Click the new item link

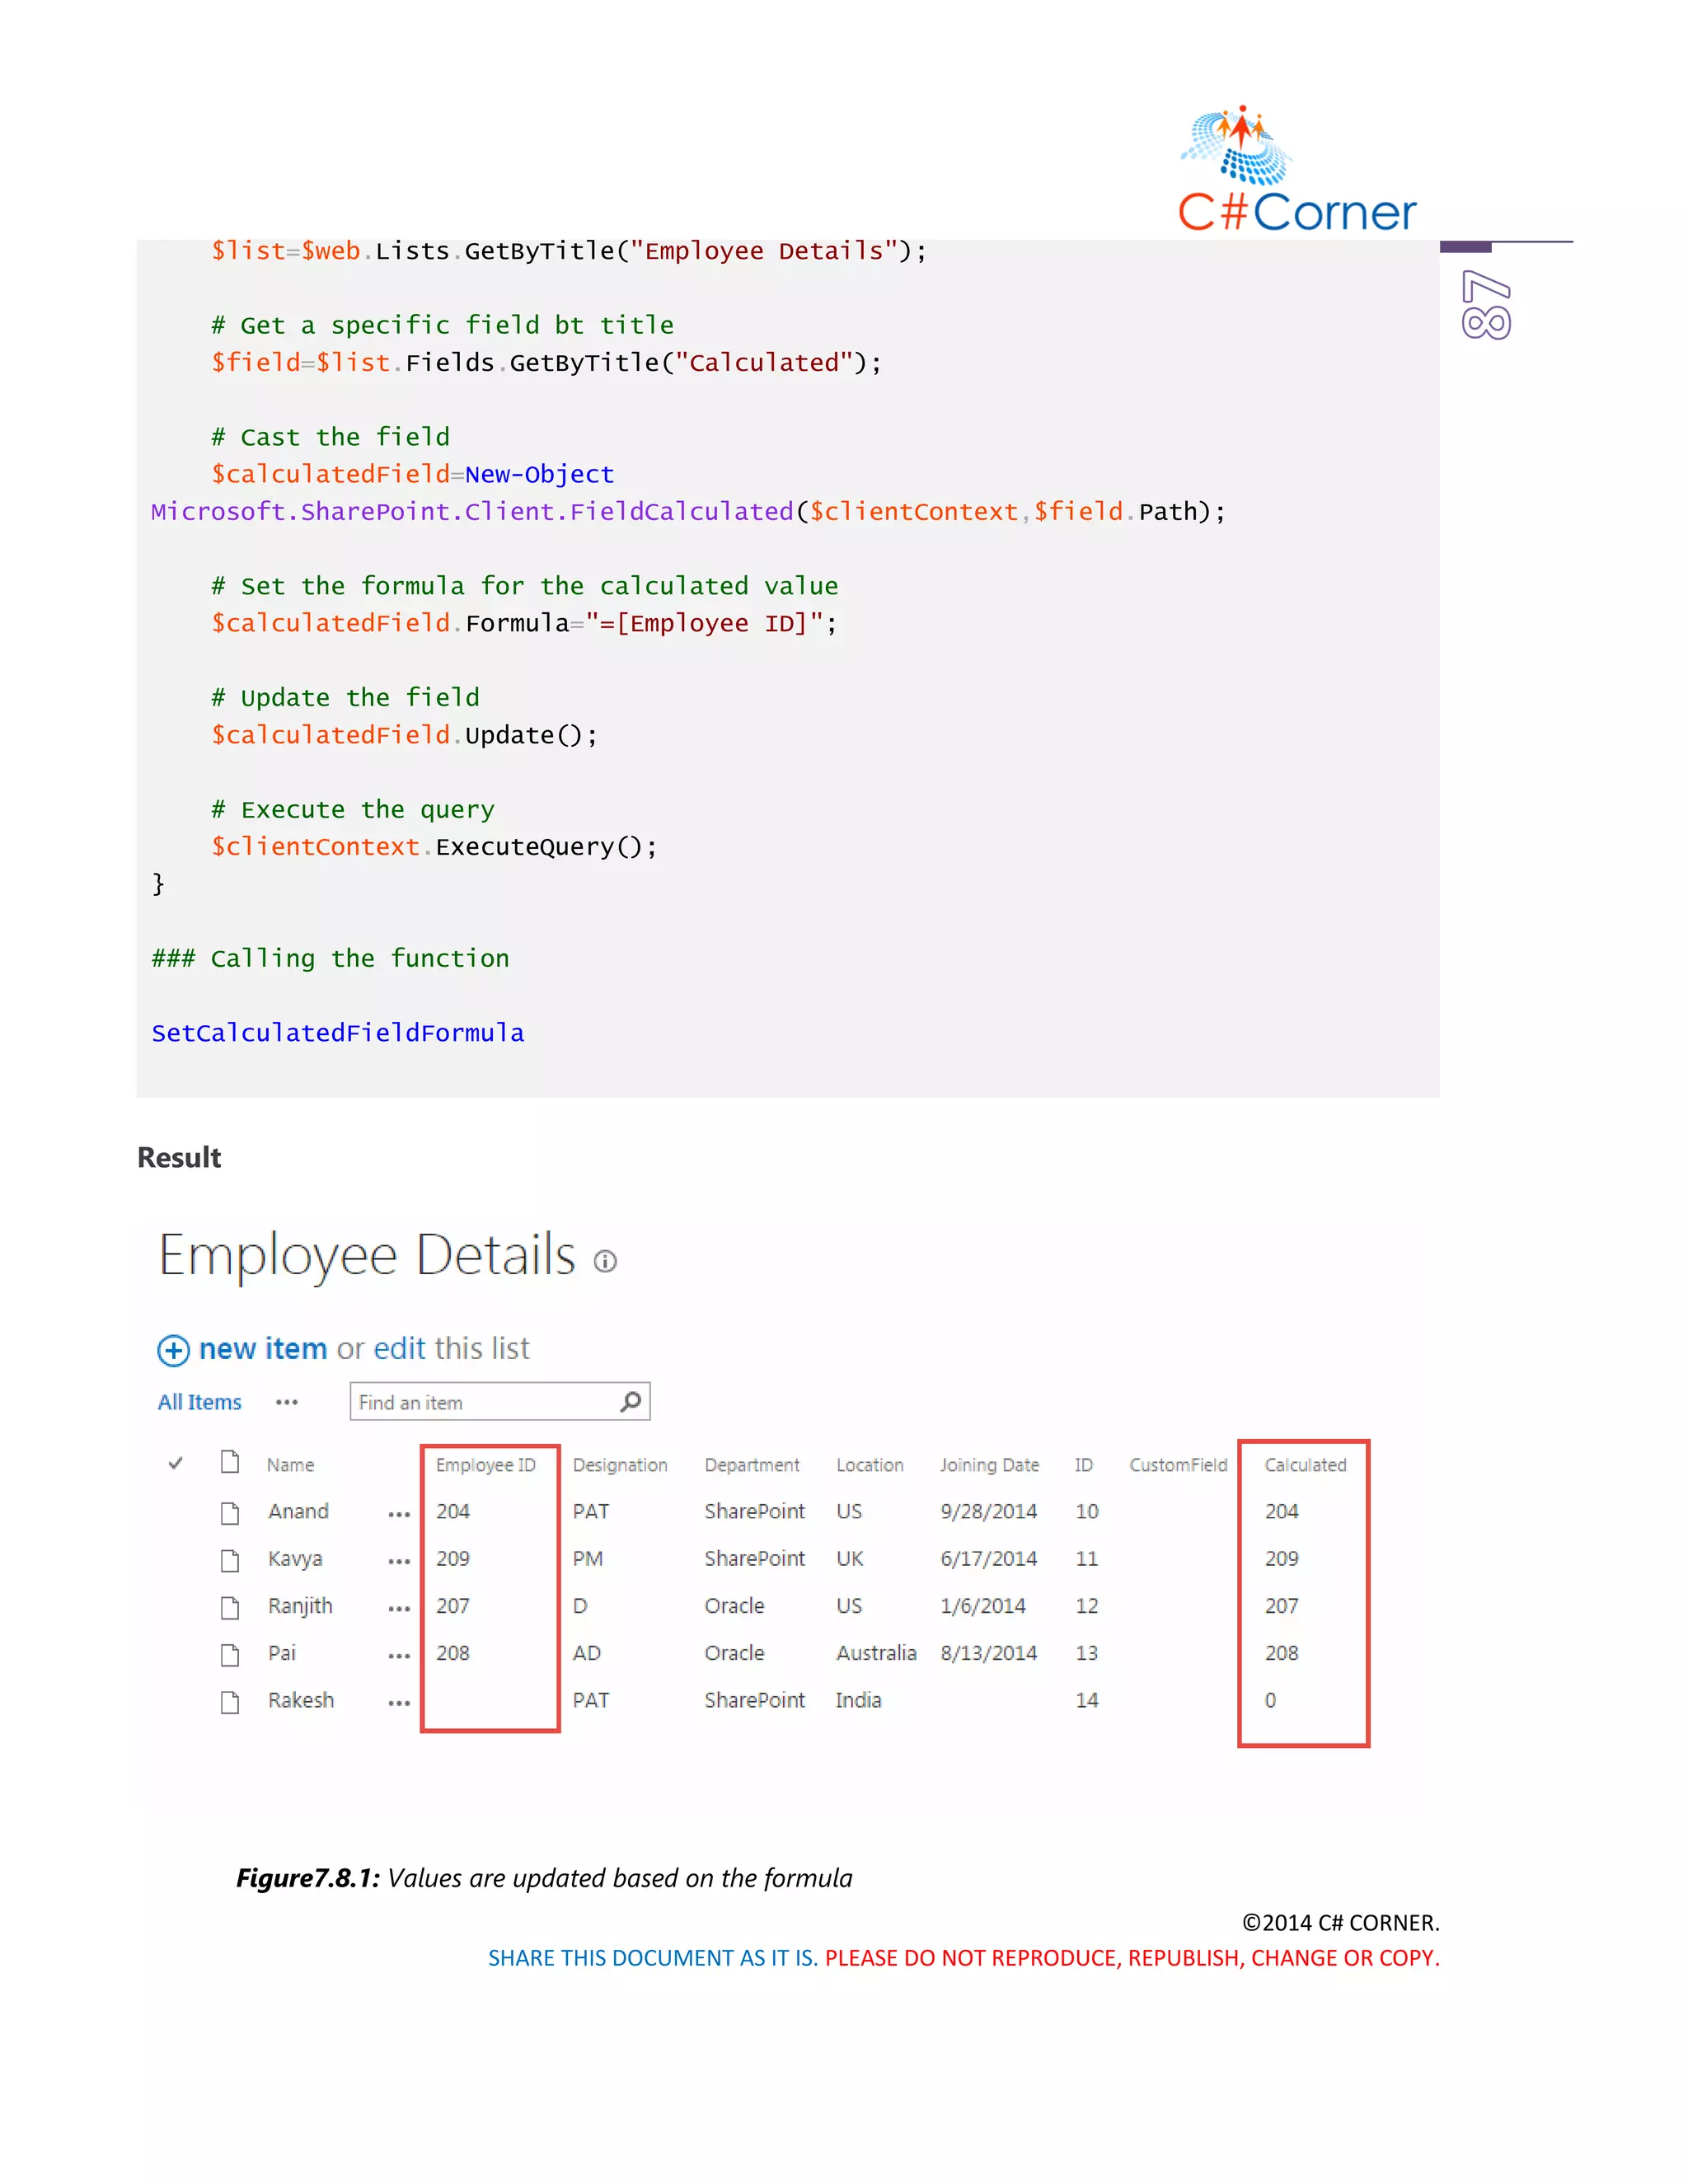pyautogui.click(x=263, y=1348)
